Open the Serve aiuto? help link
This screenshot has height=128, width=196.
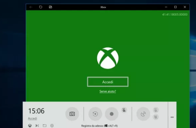[x=108, y=91]
